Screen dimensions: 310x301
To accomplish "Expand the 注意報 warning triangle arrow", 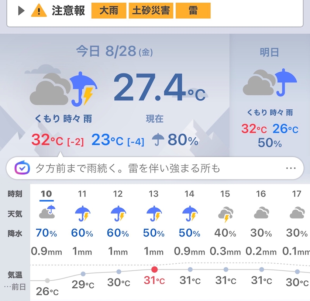I will pos(21,11).
